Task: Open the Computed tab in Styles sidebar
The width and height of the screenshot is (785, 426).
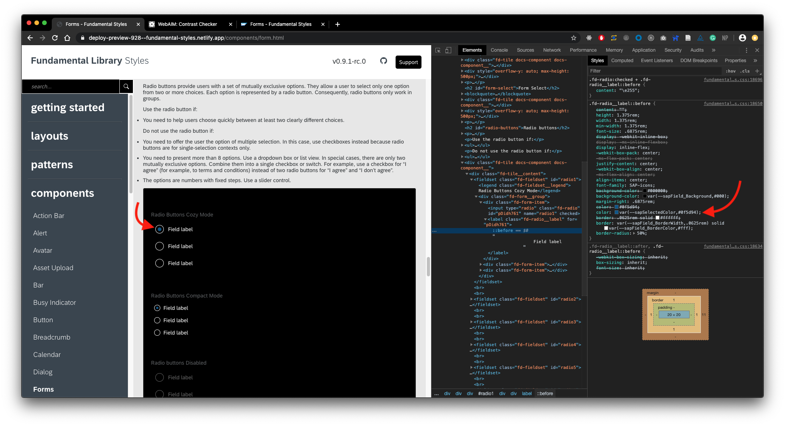Action: [622, 61]
